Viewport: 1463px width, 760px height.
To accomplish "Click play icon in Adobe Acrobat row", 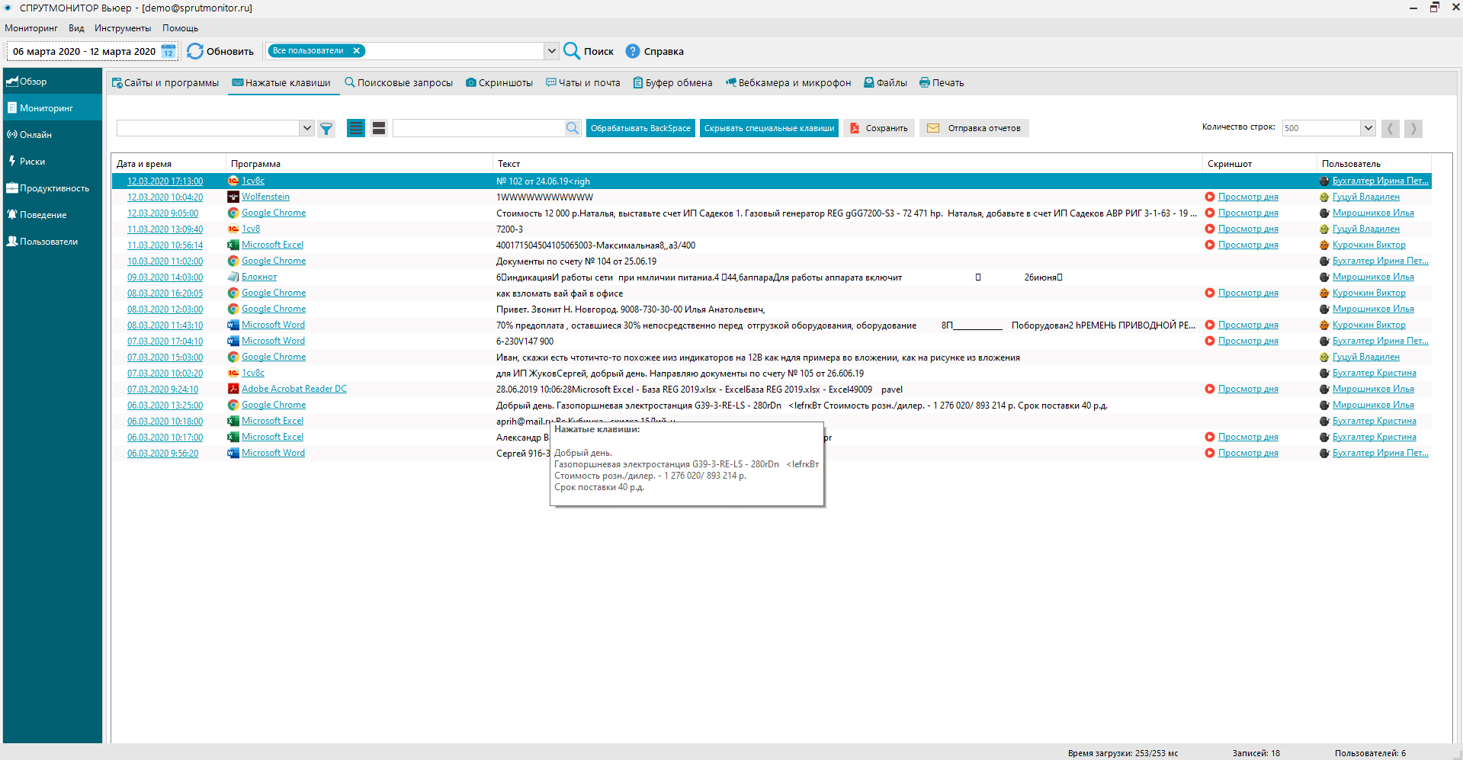I will pos(1210,389).
